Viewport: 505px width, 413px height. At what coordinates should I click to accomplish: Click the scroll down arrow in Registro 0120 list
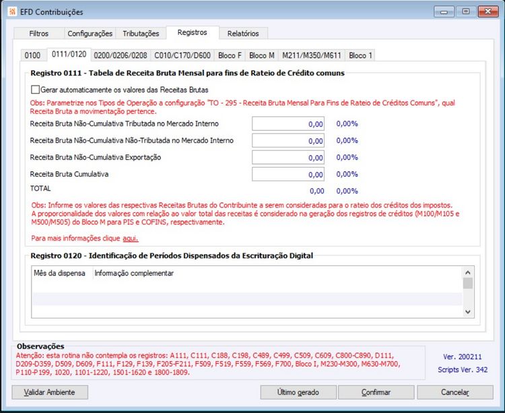[468, 312]
